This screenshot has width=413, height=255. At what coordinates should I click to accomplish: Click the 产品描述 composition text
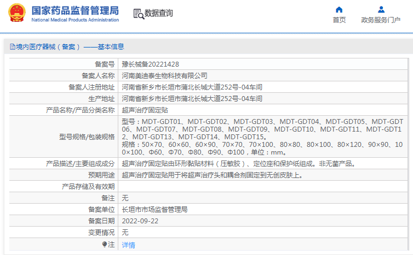click(x=240, y=164)
